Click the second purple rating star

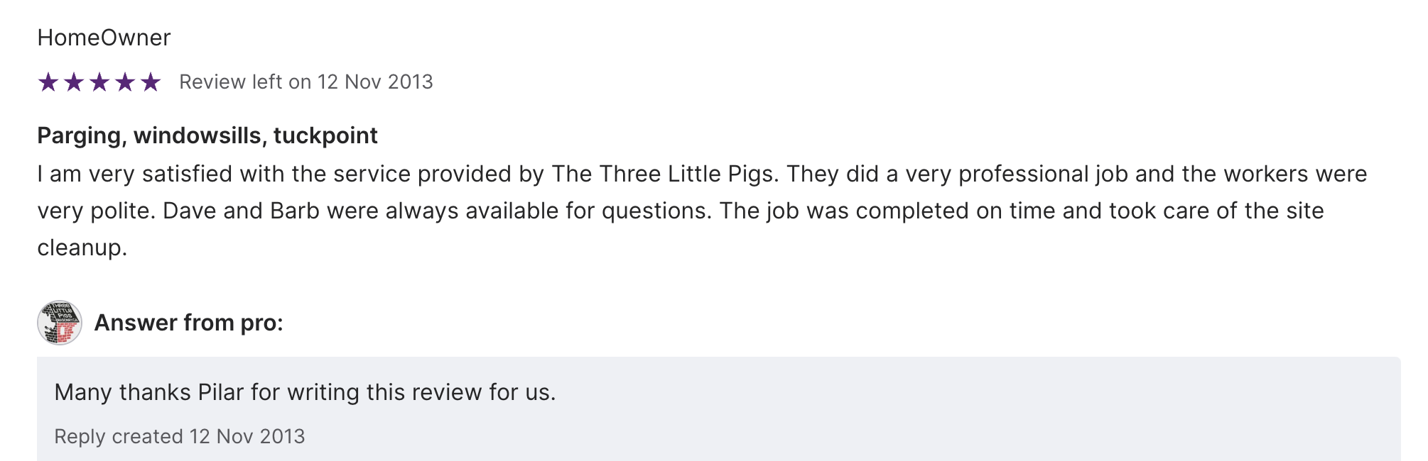click(x=74, y=82)
